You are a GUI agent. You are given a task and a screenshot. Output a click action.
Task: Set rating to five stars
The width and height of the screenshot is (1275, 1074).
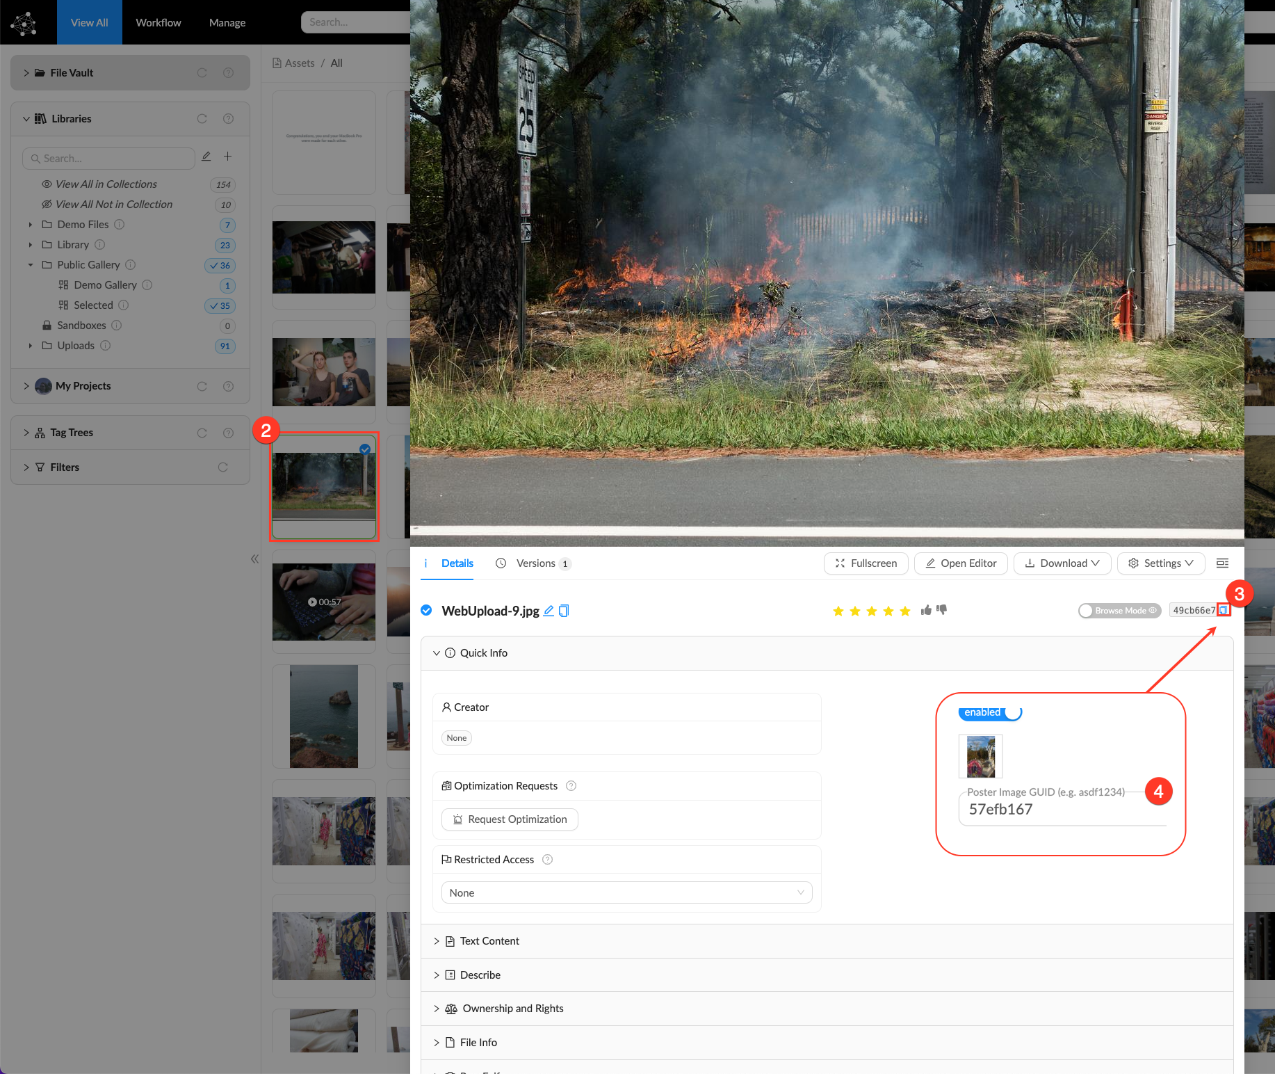coord(904,611)
